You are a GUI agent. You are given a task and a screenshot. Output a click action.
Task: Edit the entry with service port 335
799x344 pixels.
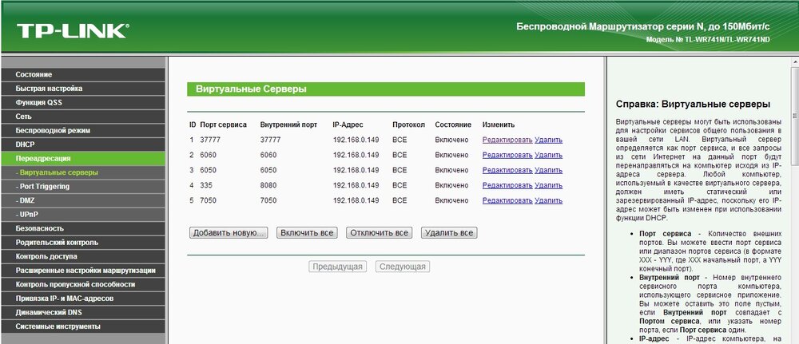pos(507,186)
